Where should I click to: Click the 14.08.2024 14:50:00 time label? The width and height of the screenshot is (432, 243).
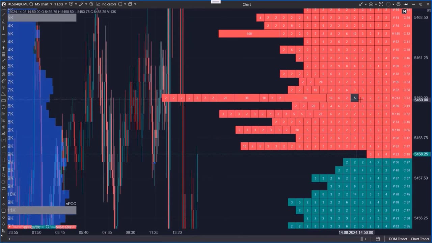coord(356,233)
